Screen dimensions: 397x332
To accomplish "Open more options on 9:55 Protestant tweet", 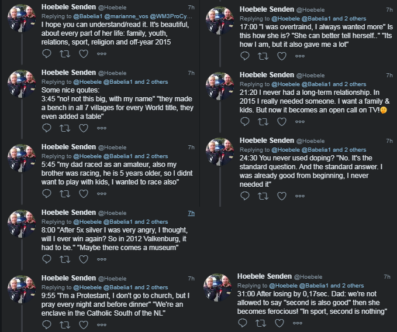I will pos(102,327).
